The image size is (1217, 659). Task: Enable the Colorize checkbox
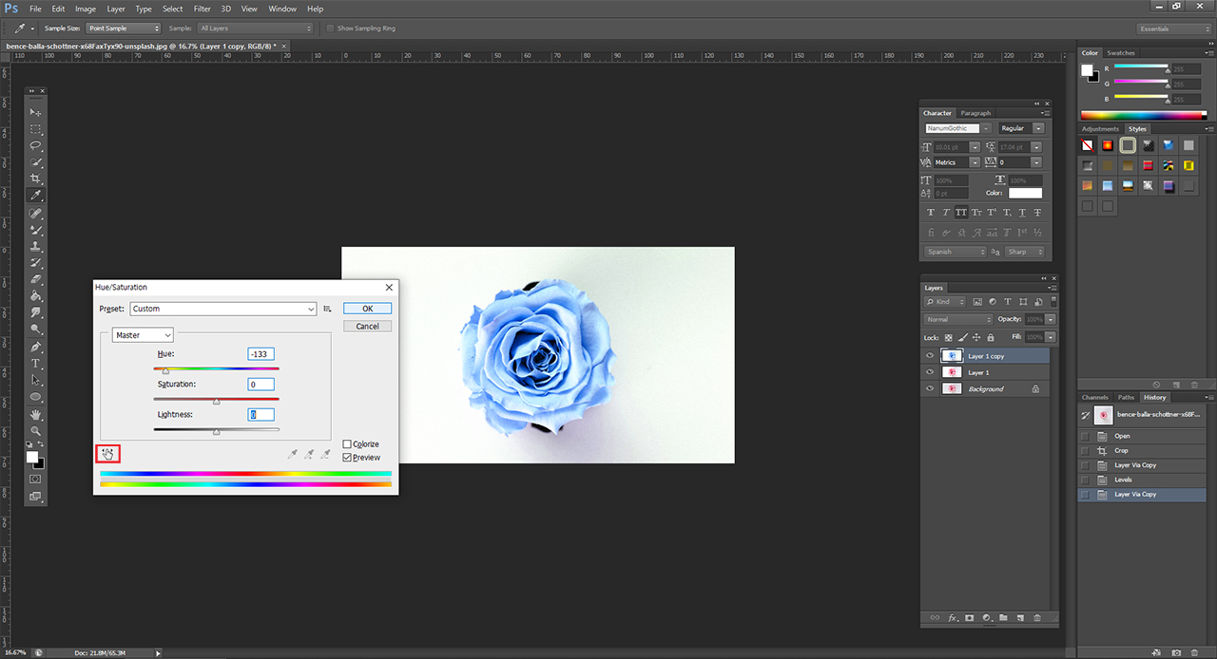[348, 444]
